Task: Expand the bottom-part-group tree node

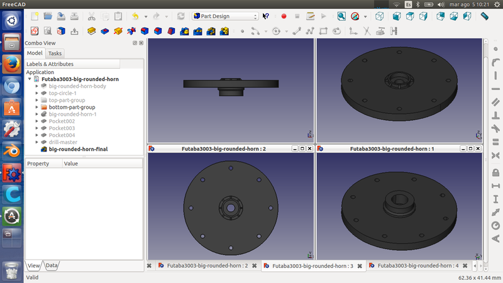Action: [x=37, y=107]
